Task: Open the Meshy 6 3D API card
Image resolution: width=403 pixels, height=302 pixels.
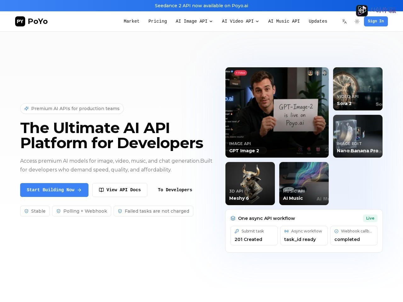Action: coord(250,183)
